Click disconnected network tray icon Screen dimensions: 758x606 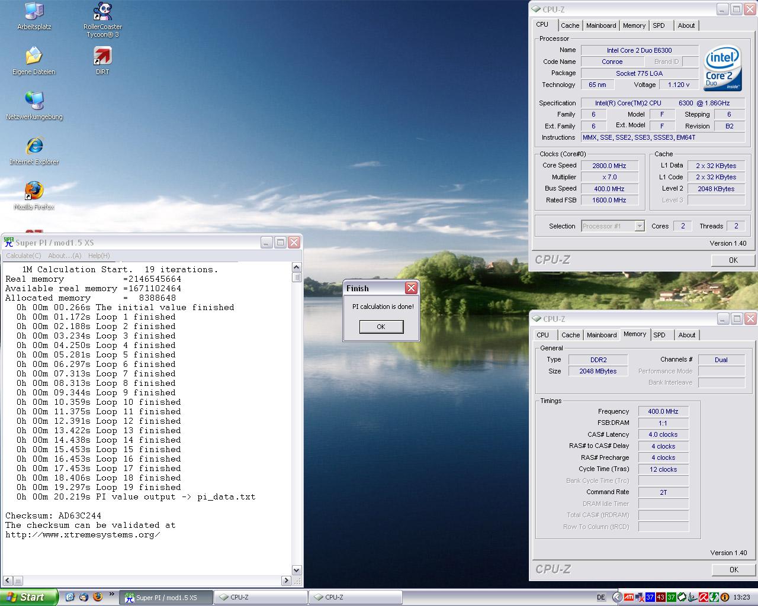click(640, 598)
